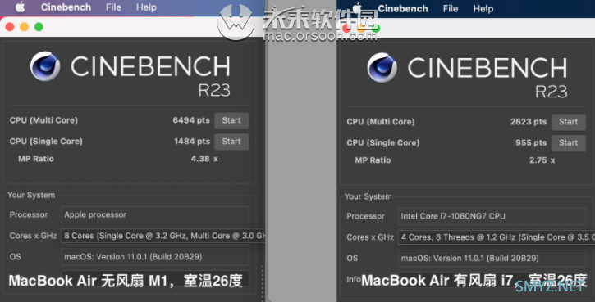The height and width of the screenshot is (302, 595).
Task: Select the 6494 pts multi core score
Action: coord(191,120)
